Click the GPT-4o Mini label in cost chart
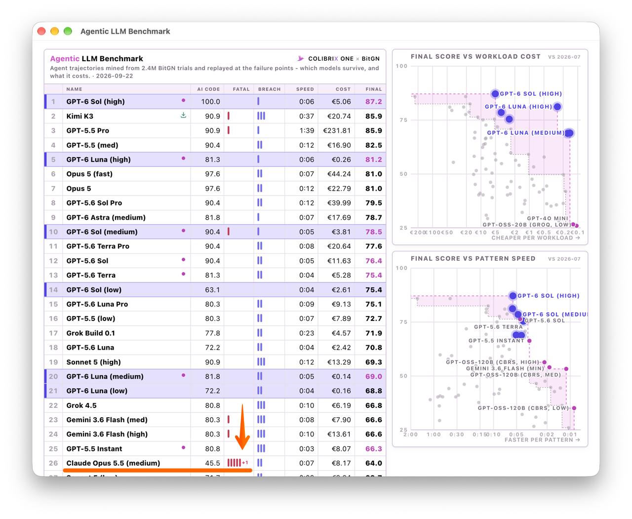Screen dimensions: 632x519 [x=548, y=218]
